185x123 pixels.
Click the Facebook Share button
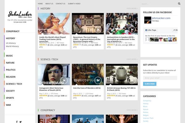175,30
